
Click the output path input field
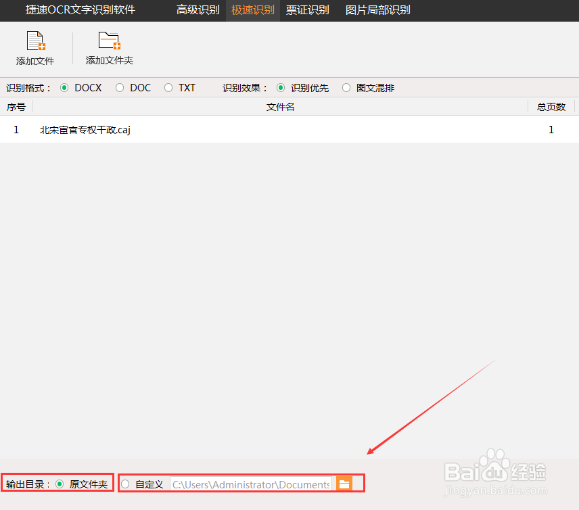(252, 484)
